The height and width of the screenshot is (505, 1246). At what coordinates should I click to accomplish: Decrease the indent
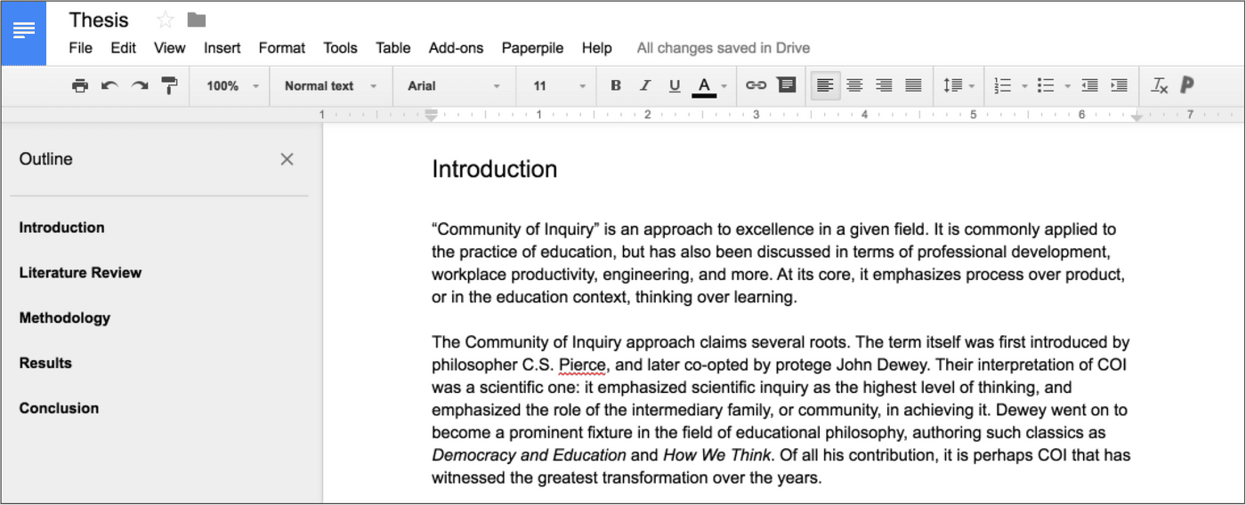(1089, 86)
